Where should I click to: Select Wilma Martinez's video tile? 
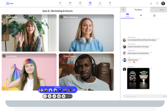(x=86, y=33)
